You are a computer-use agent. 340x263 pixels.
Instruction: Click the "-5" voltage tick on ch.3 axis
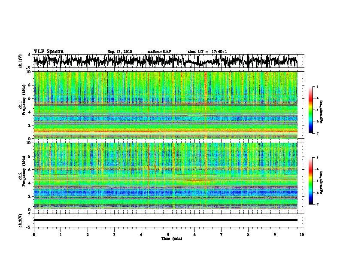[28, 227]
